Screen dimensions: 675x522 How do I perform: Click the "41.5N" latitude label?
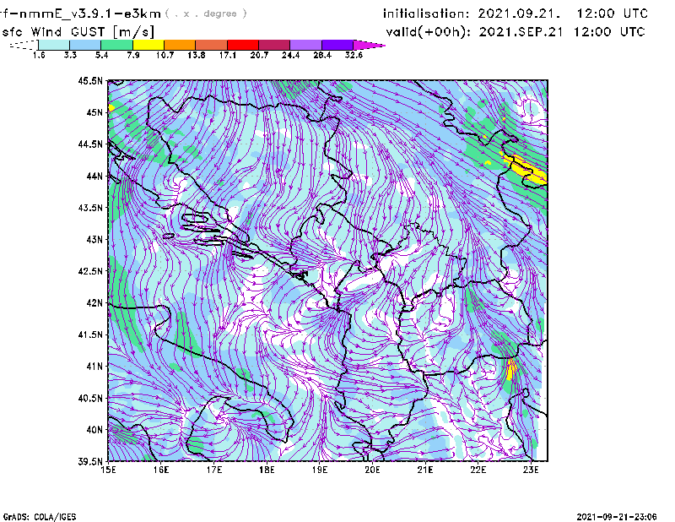91,334
